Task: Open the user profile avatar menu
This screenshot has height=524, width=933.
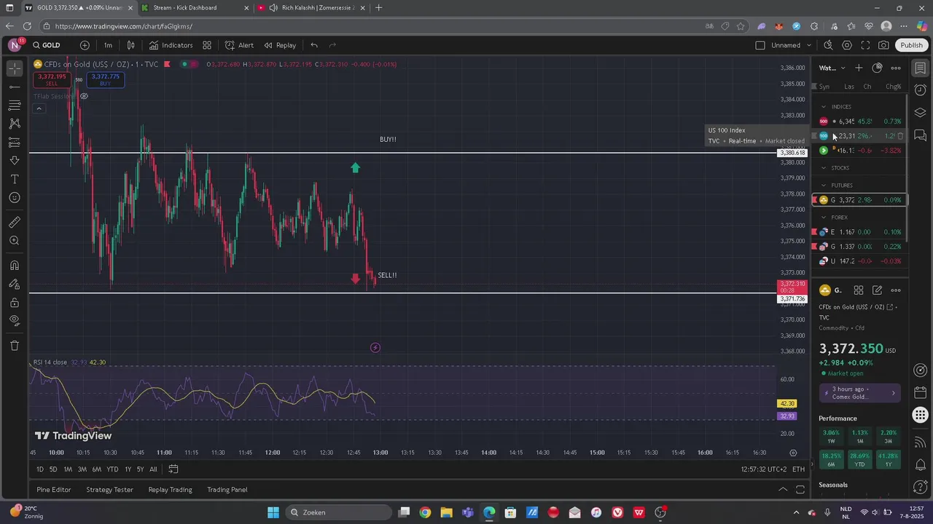Action: 15,45
